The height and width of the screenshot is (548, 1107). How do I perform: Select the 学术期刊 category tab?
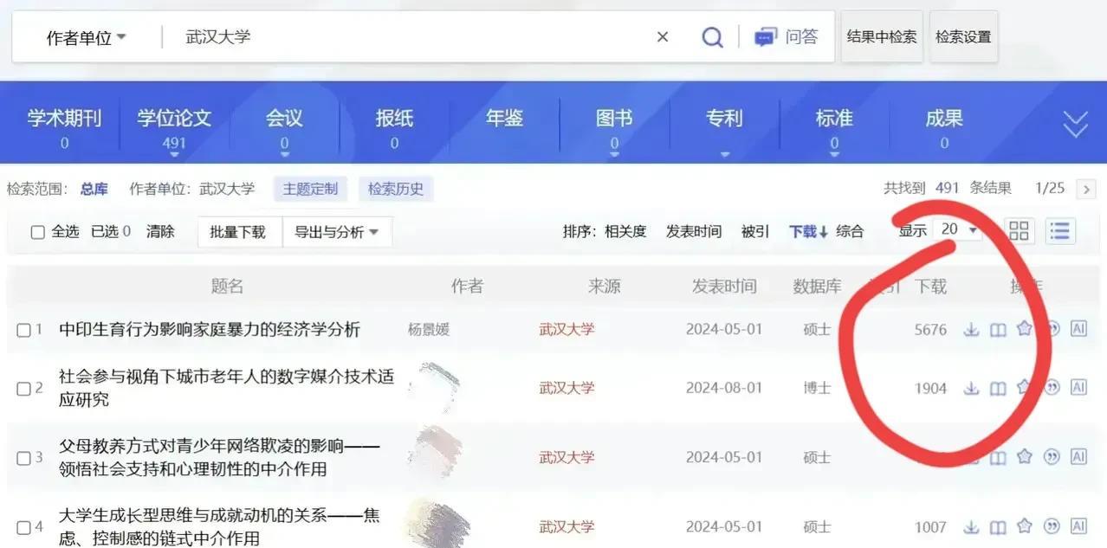64,127
